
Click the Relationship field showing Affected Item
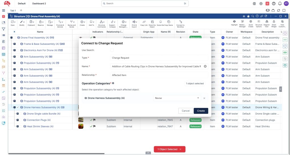(x=159, y=75)
